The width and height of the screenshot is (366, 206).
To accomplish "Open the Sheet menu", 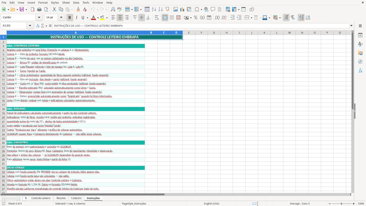I will point(66,2).
